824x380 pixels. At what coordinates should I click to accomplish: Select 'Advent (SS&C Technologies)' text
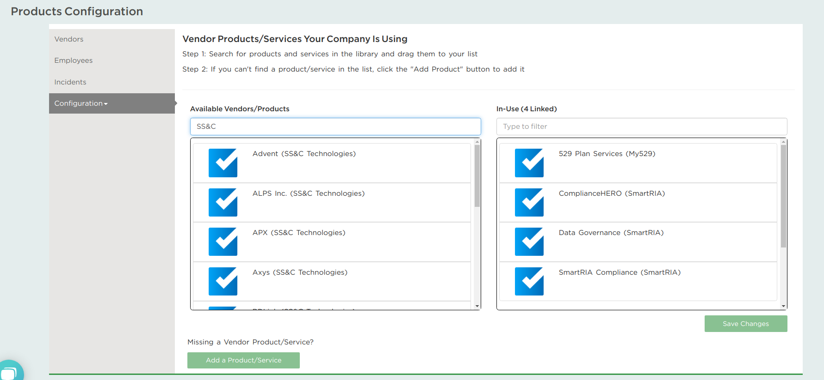304,154
